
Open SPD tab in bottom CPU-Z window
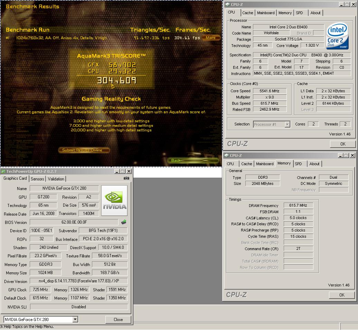pos(298,164)
